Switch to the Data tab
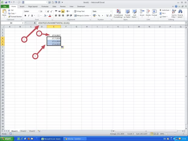This screenshot has width=188, height=141. [54, 6]
